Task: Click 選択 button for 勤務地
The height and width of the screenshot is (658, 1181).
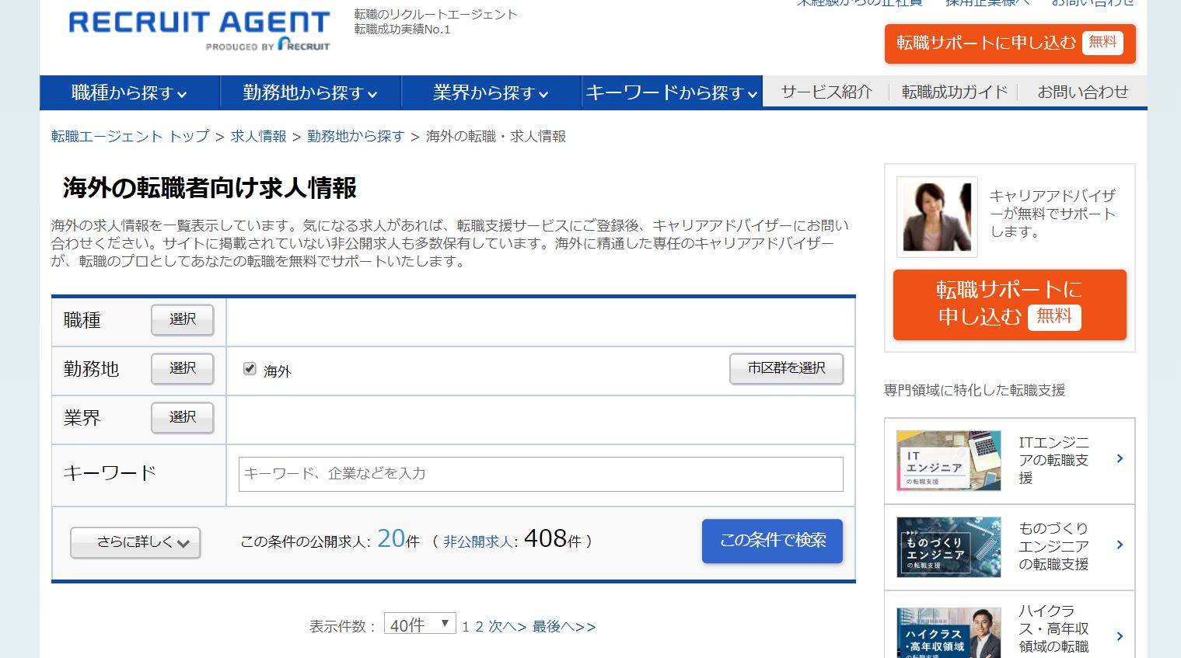Action: tap(183, 369)
